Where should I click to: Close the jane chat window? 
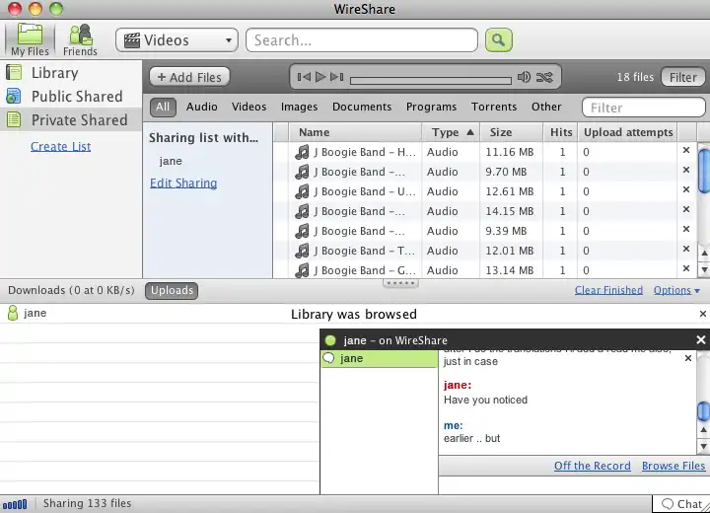(x=700, y=340)
